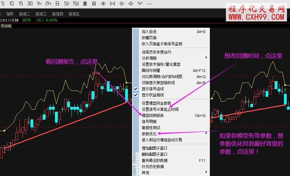Select the 日 daily period icon
The image size is (290, 176).
pos(57,3)
